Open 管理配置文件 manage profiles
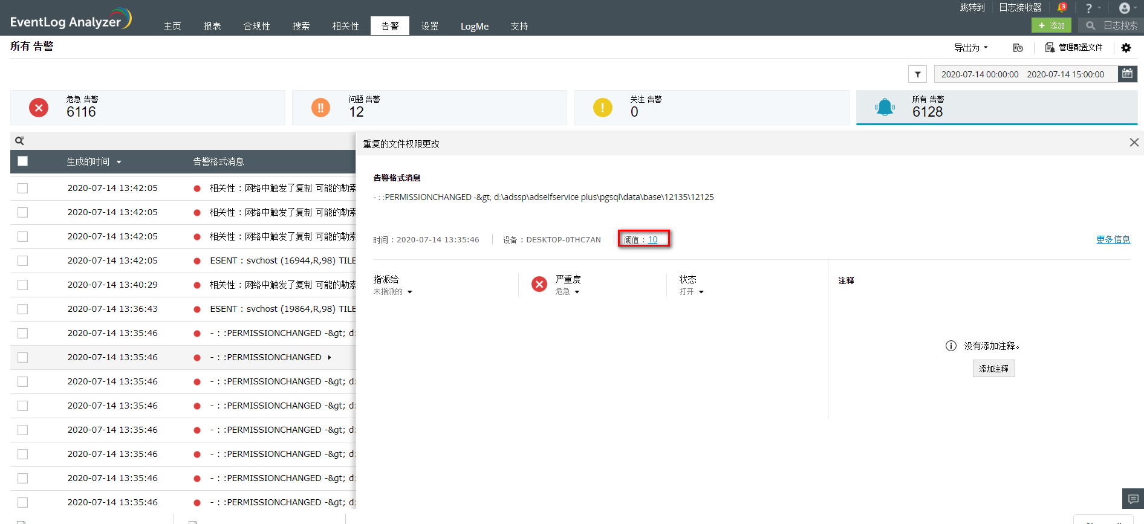 pyautogui.click(x=1074, y=48)
